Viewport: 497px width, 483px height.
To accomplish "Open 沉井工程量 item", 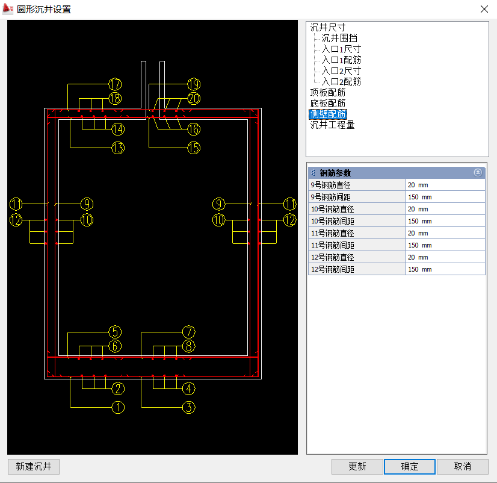I will (x=332, y=125).
